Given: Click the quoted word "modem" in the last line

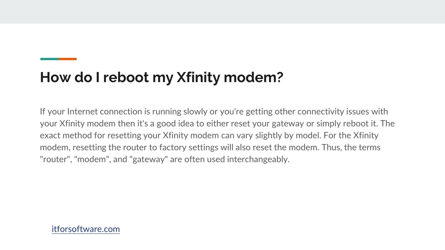Looking at the screenshot, I should tap(92, 159).
